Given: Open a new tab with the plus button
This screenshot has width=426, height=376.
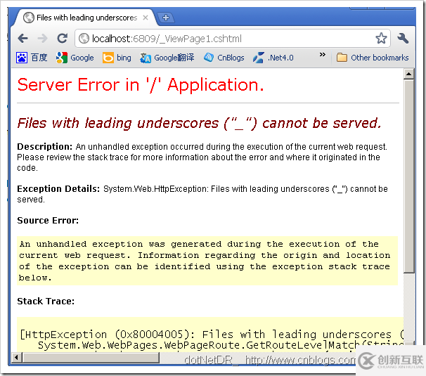Looking at the screenshot, I should click(166, 18).
